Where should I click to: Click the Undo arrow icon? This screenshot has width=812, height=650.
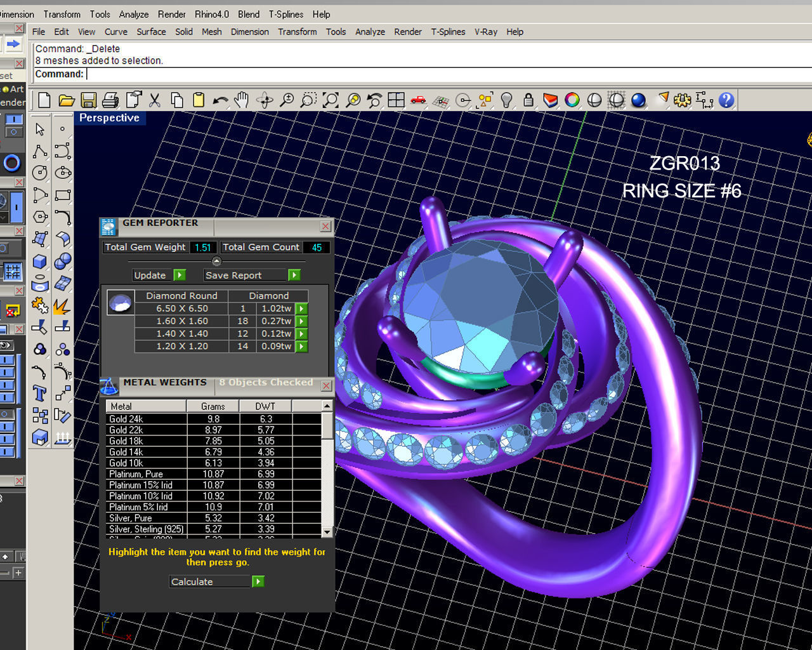(220, 100)
